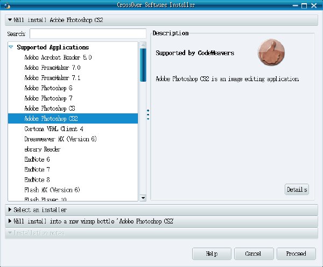Select the highlighted Adobe Photoshop CS2 entry

click(x=73, y=118)
